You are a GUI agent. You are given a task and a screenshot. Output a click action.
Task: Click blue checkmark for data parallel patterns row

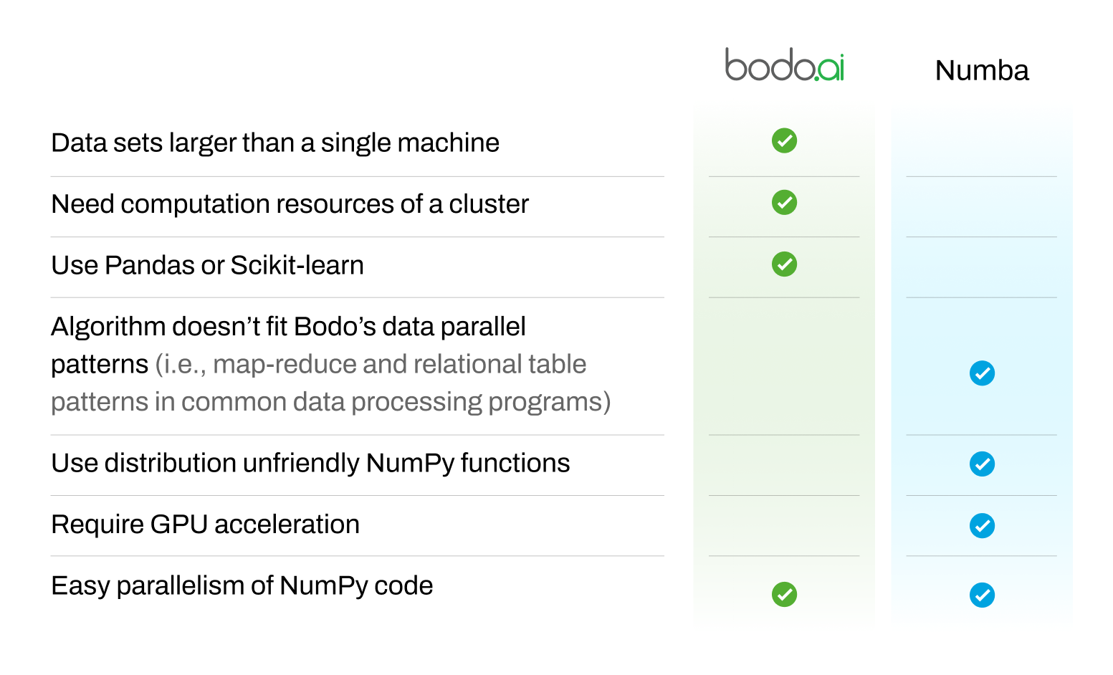[x=982, y=373]
